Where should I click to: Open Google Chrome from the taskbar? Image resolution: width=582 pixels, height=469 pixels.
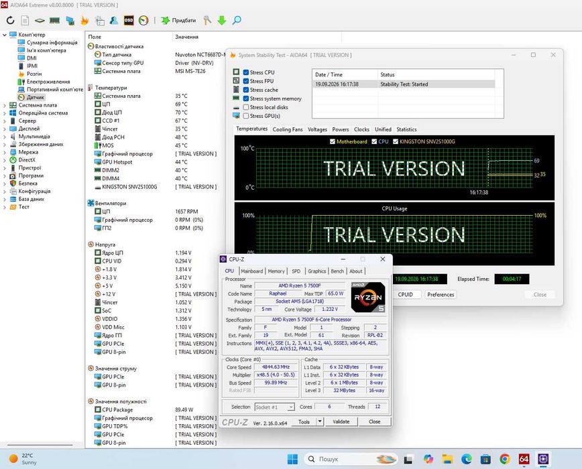point(504,459)
